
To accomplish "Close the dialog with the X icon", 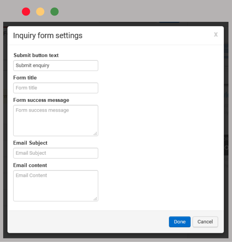I will [216, 35].
